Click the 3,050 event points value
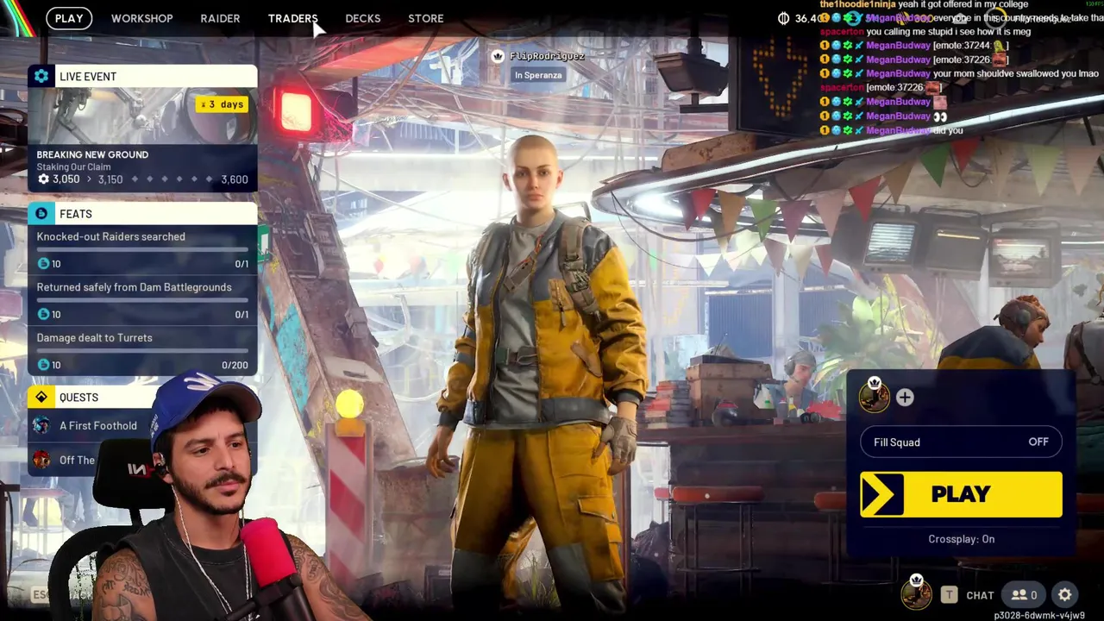 [66, 179]
